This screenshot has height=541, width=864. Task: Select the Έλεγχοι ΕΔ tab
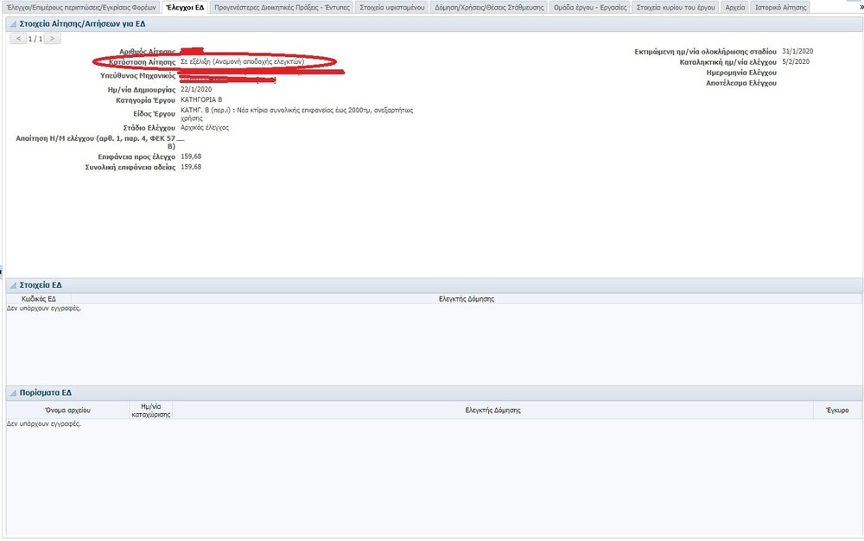coord(185,7)
